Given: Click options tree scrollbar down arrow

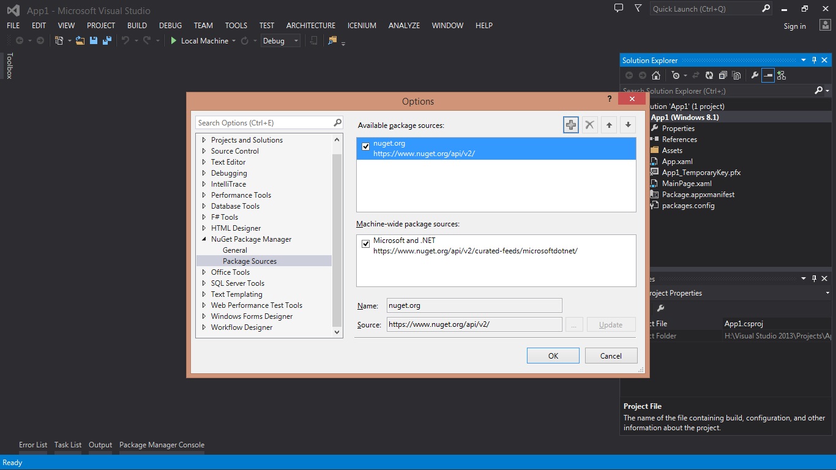Looking at the screenshot, I should click(337, 332).
